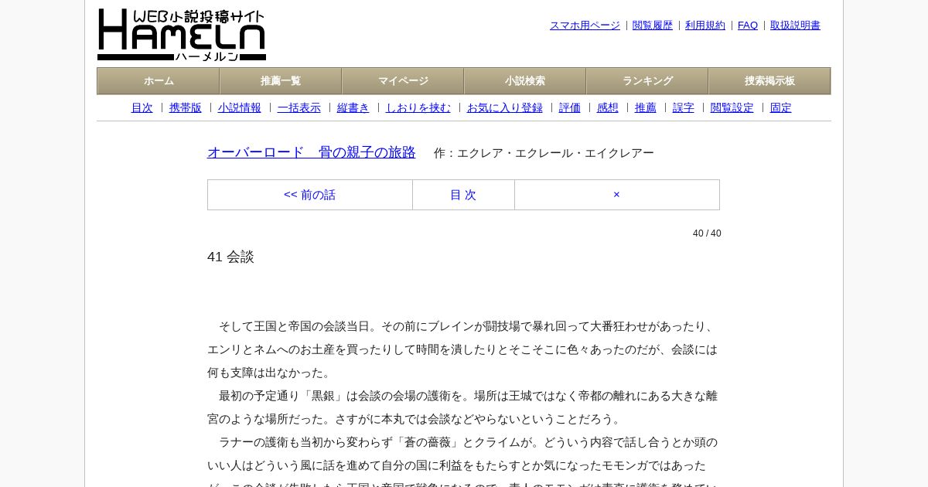Go to the ホーム tab

[x=159, y=81]
